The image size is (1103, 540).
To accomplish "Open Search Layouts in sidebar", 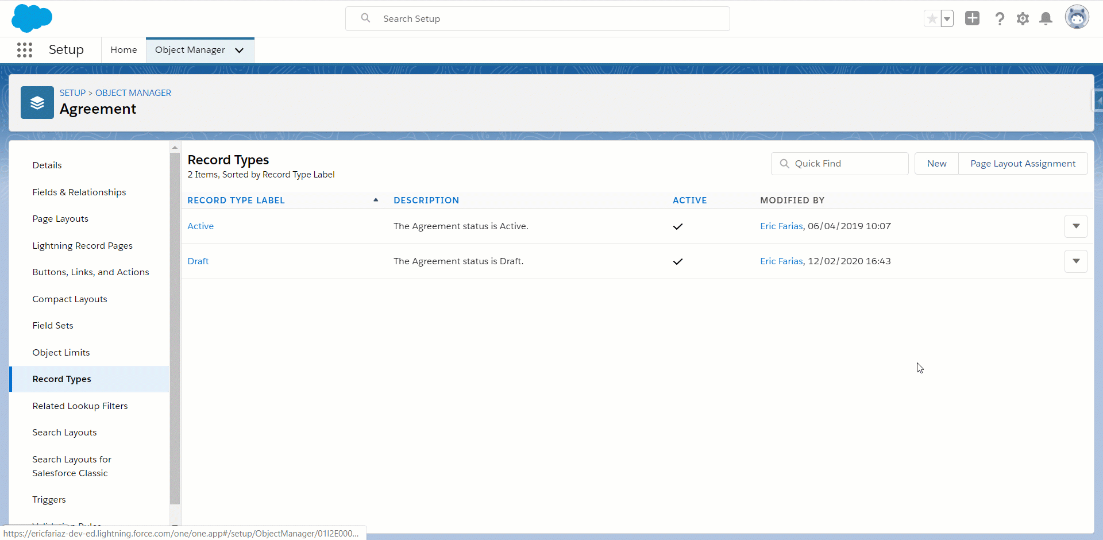I will click(64, 433).
